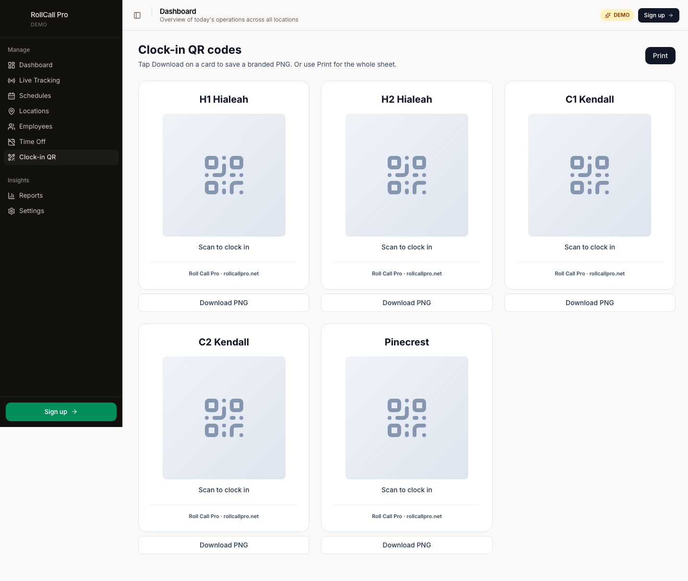Select Clock-in QR in the sidebar
688x581 pixels.
pos(61,157)
